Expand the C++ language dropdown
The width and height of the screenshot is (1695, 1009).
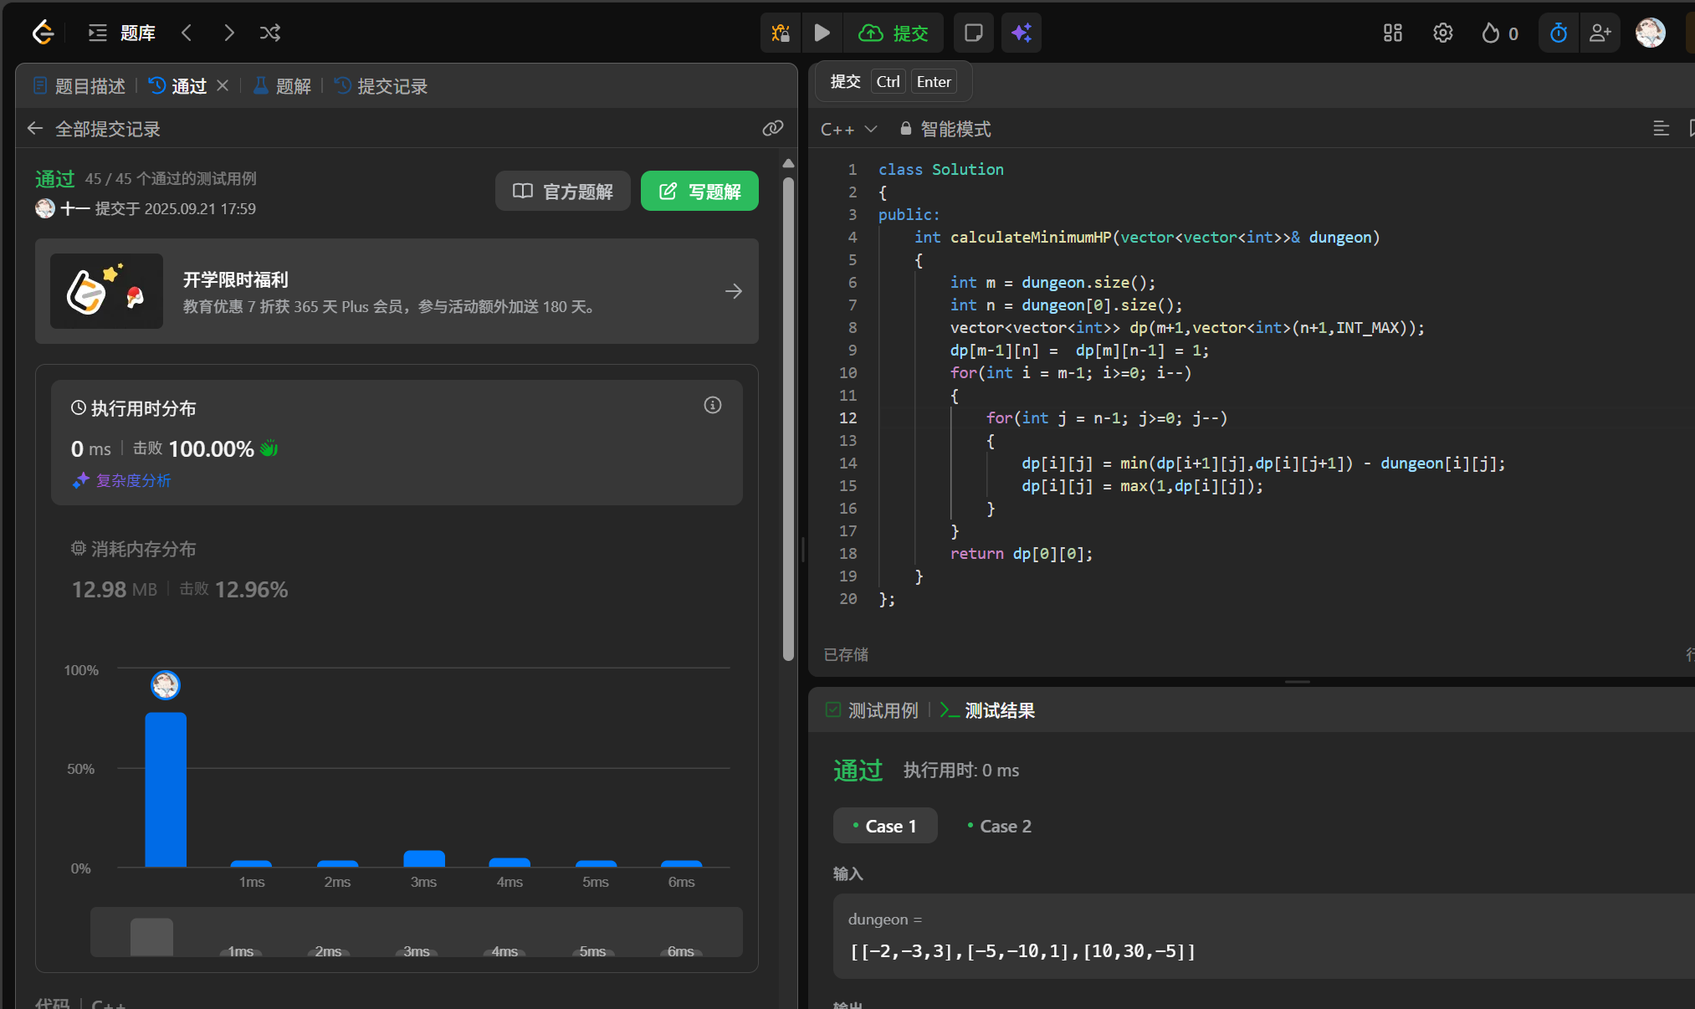(x=848, y=129)
